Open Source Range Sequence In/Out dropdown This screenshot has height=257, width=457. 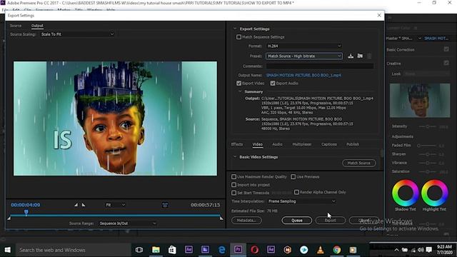(128, 223)
